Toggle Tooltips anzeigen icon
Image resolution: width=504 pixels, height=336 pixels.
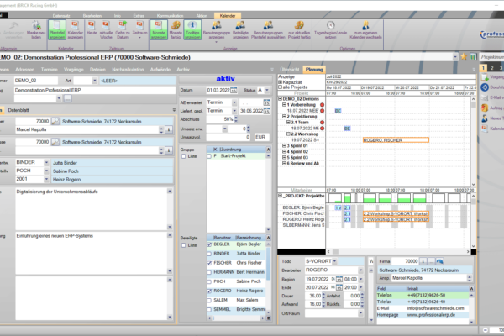192,29
